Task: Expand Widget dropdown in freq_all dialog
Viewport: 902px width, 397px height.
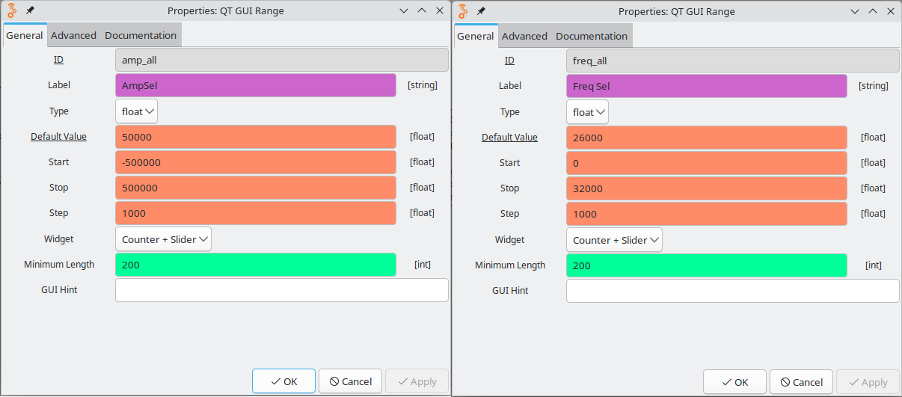Action: click(614, 240)
